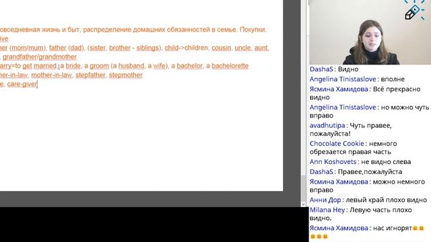
Task: Click the chat message 'Правее,пожалуйста'
Action: (370, 172)
